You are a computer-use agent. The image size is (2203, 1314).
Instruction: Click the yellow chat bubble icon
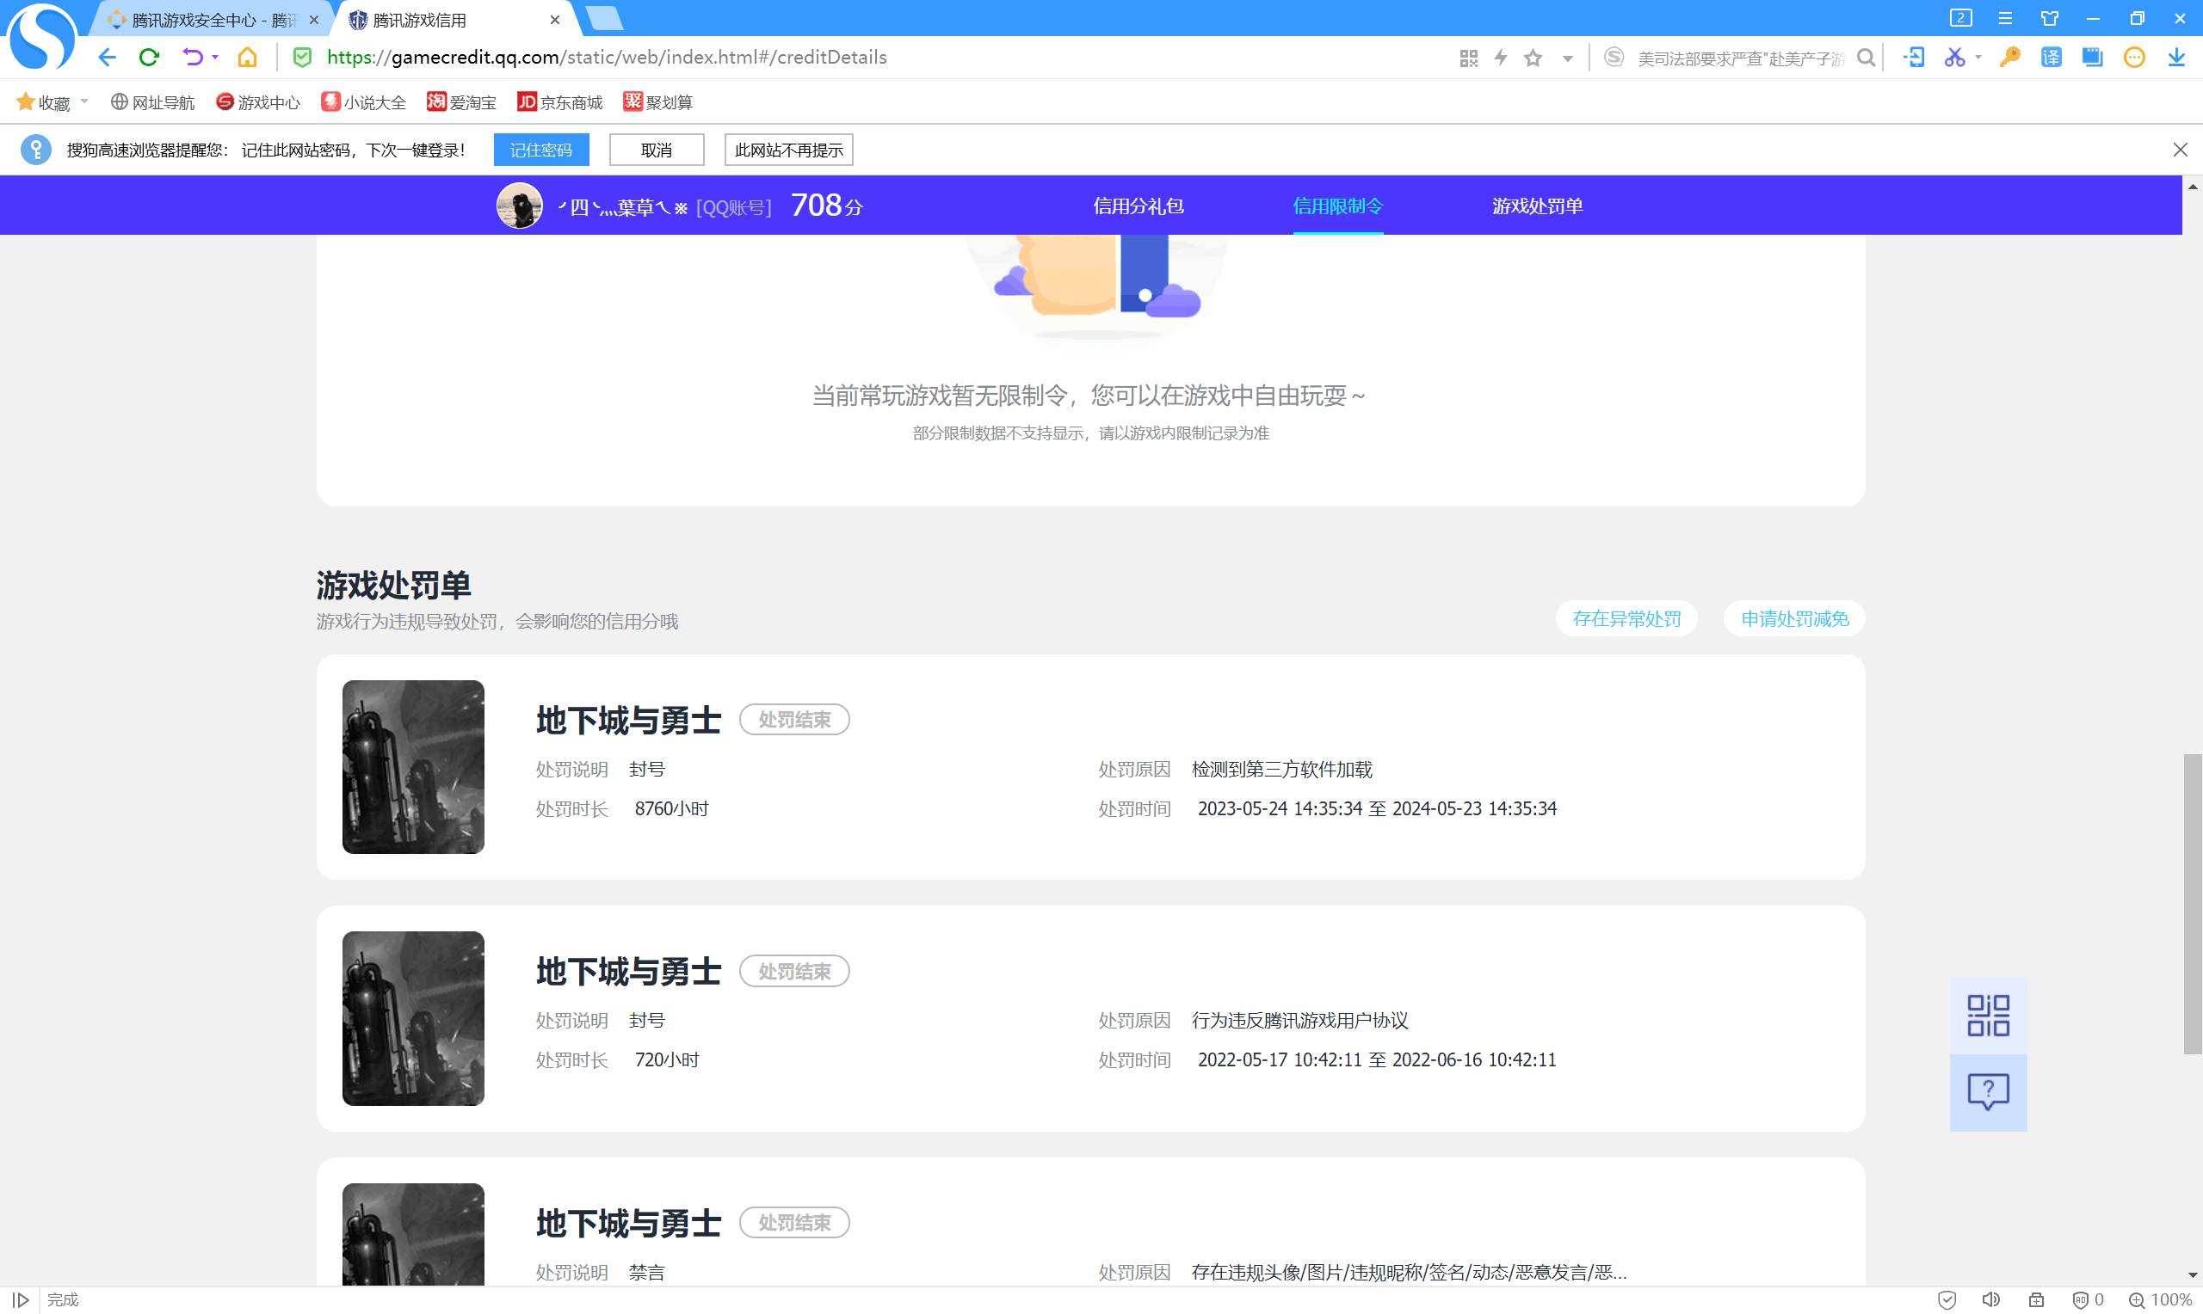(2135, 58)
